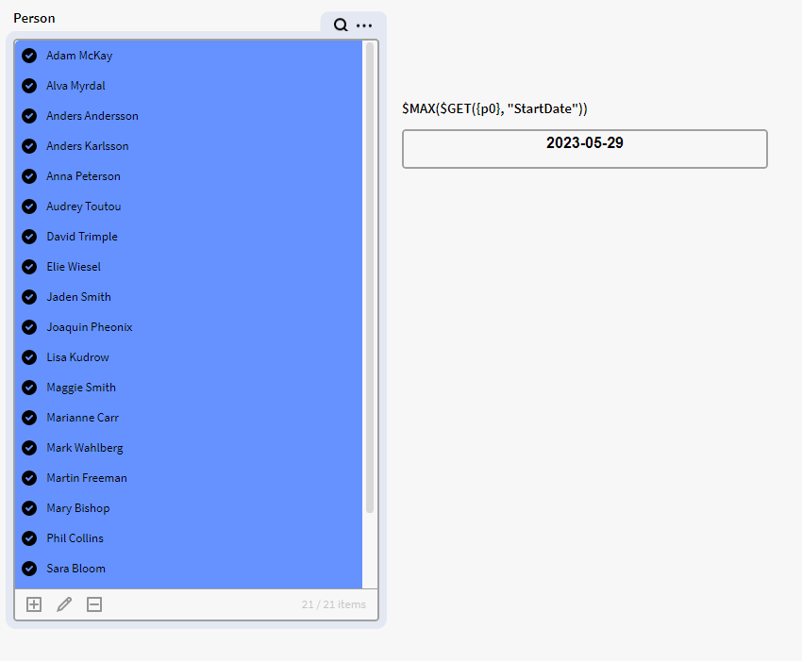Click the remove item minus icon
Viewport: 802px width, 661px height.
(x=94, y=604)
